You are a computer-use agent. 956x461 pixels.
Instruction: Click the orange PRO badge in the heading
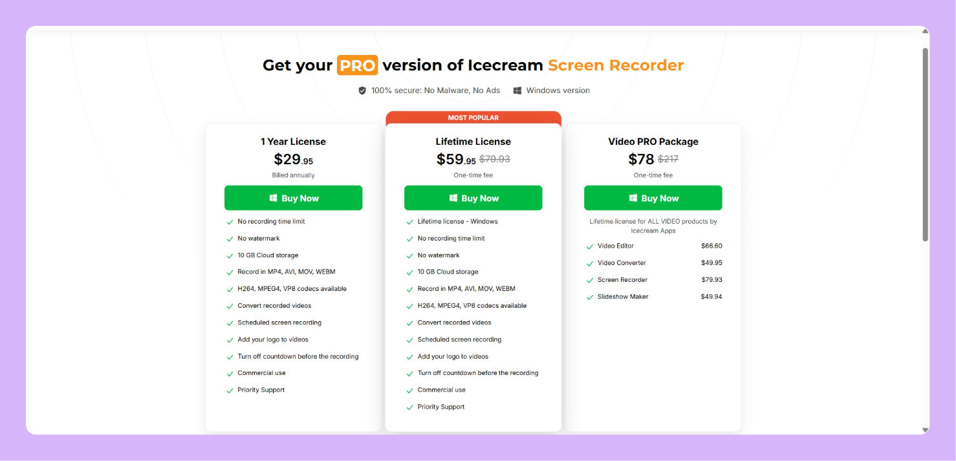click(357, 65)
